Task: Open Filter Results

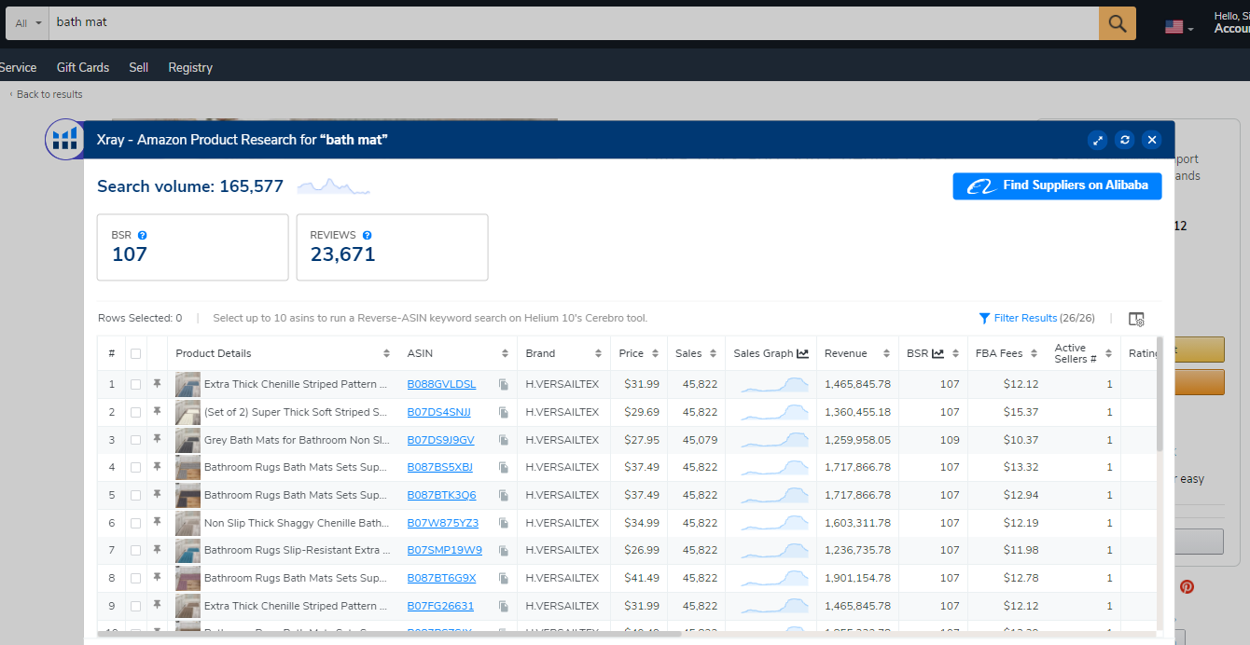Action: click(1018, 318)
